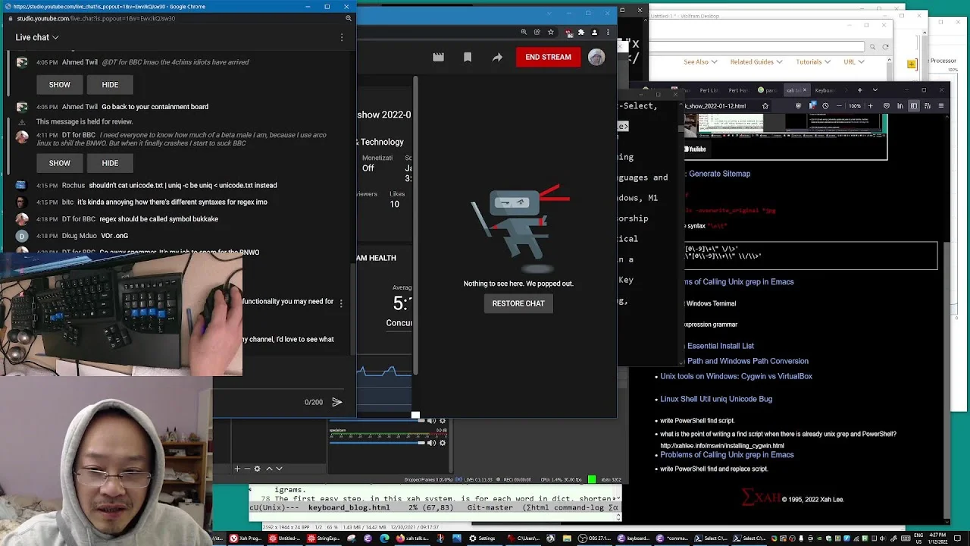Click RESTORE CHAT button

pyautogui.click(x=518, y=303)
